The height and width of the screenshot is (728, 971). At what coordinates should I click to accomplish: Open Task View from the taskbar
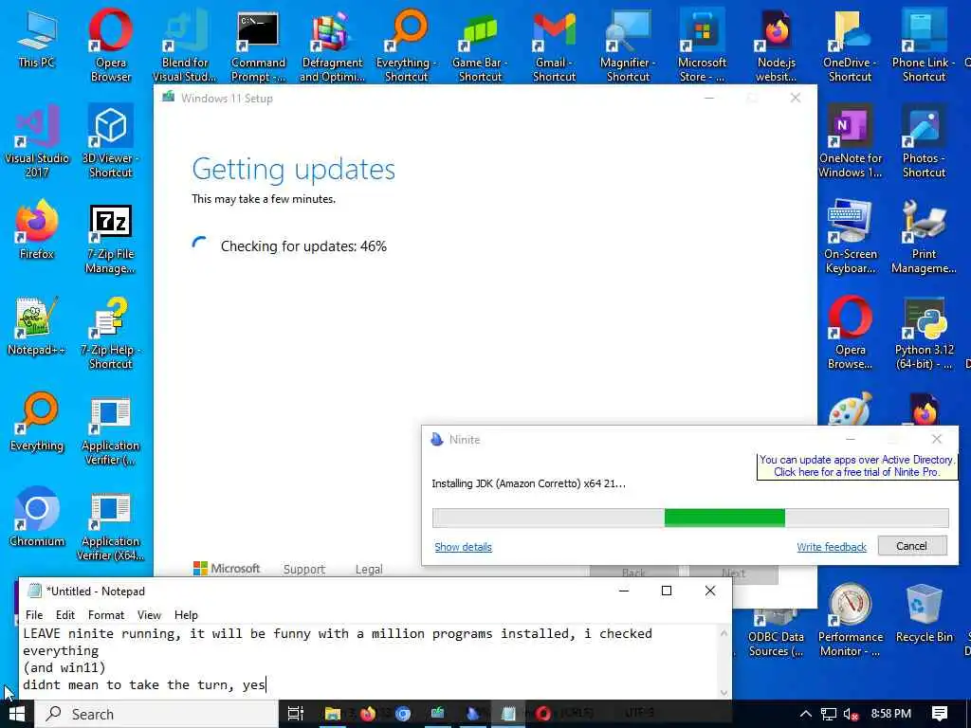pyautogui.click(x=296, y=714)
